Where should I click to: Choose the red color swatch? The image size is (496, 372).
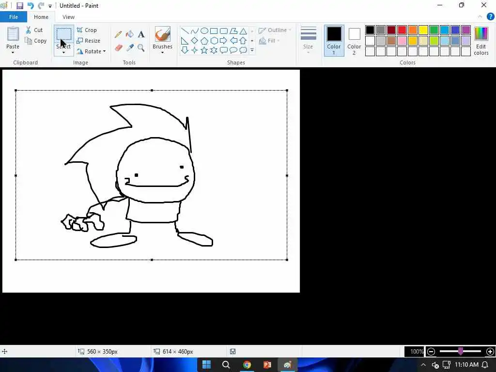pos(402,30)
